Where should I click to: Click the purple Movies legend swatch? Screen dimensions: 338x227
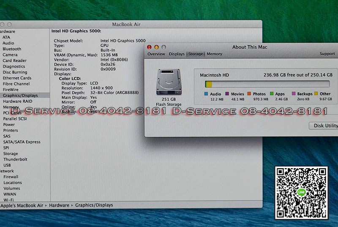227,93
